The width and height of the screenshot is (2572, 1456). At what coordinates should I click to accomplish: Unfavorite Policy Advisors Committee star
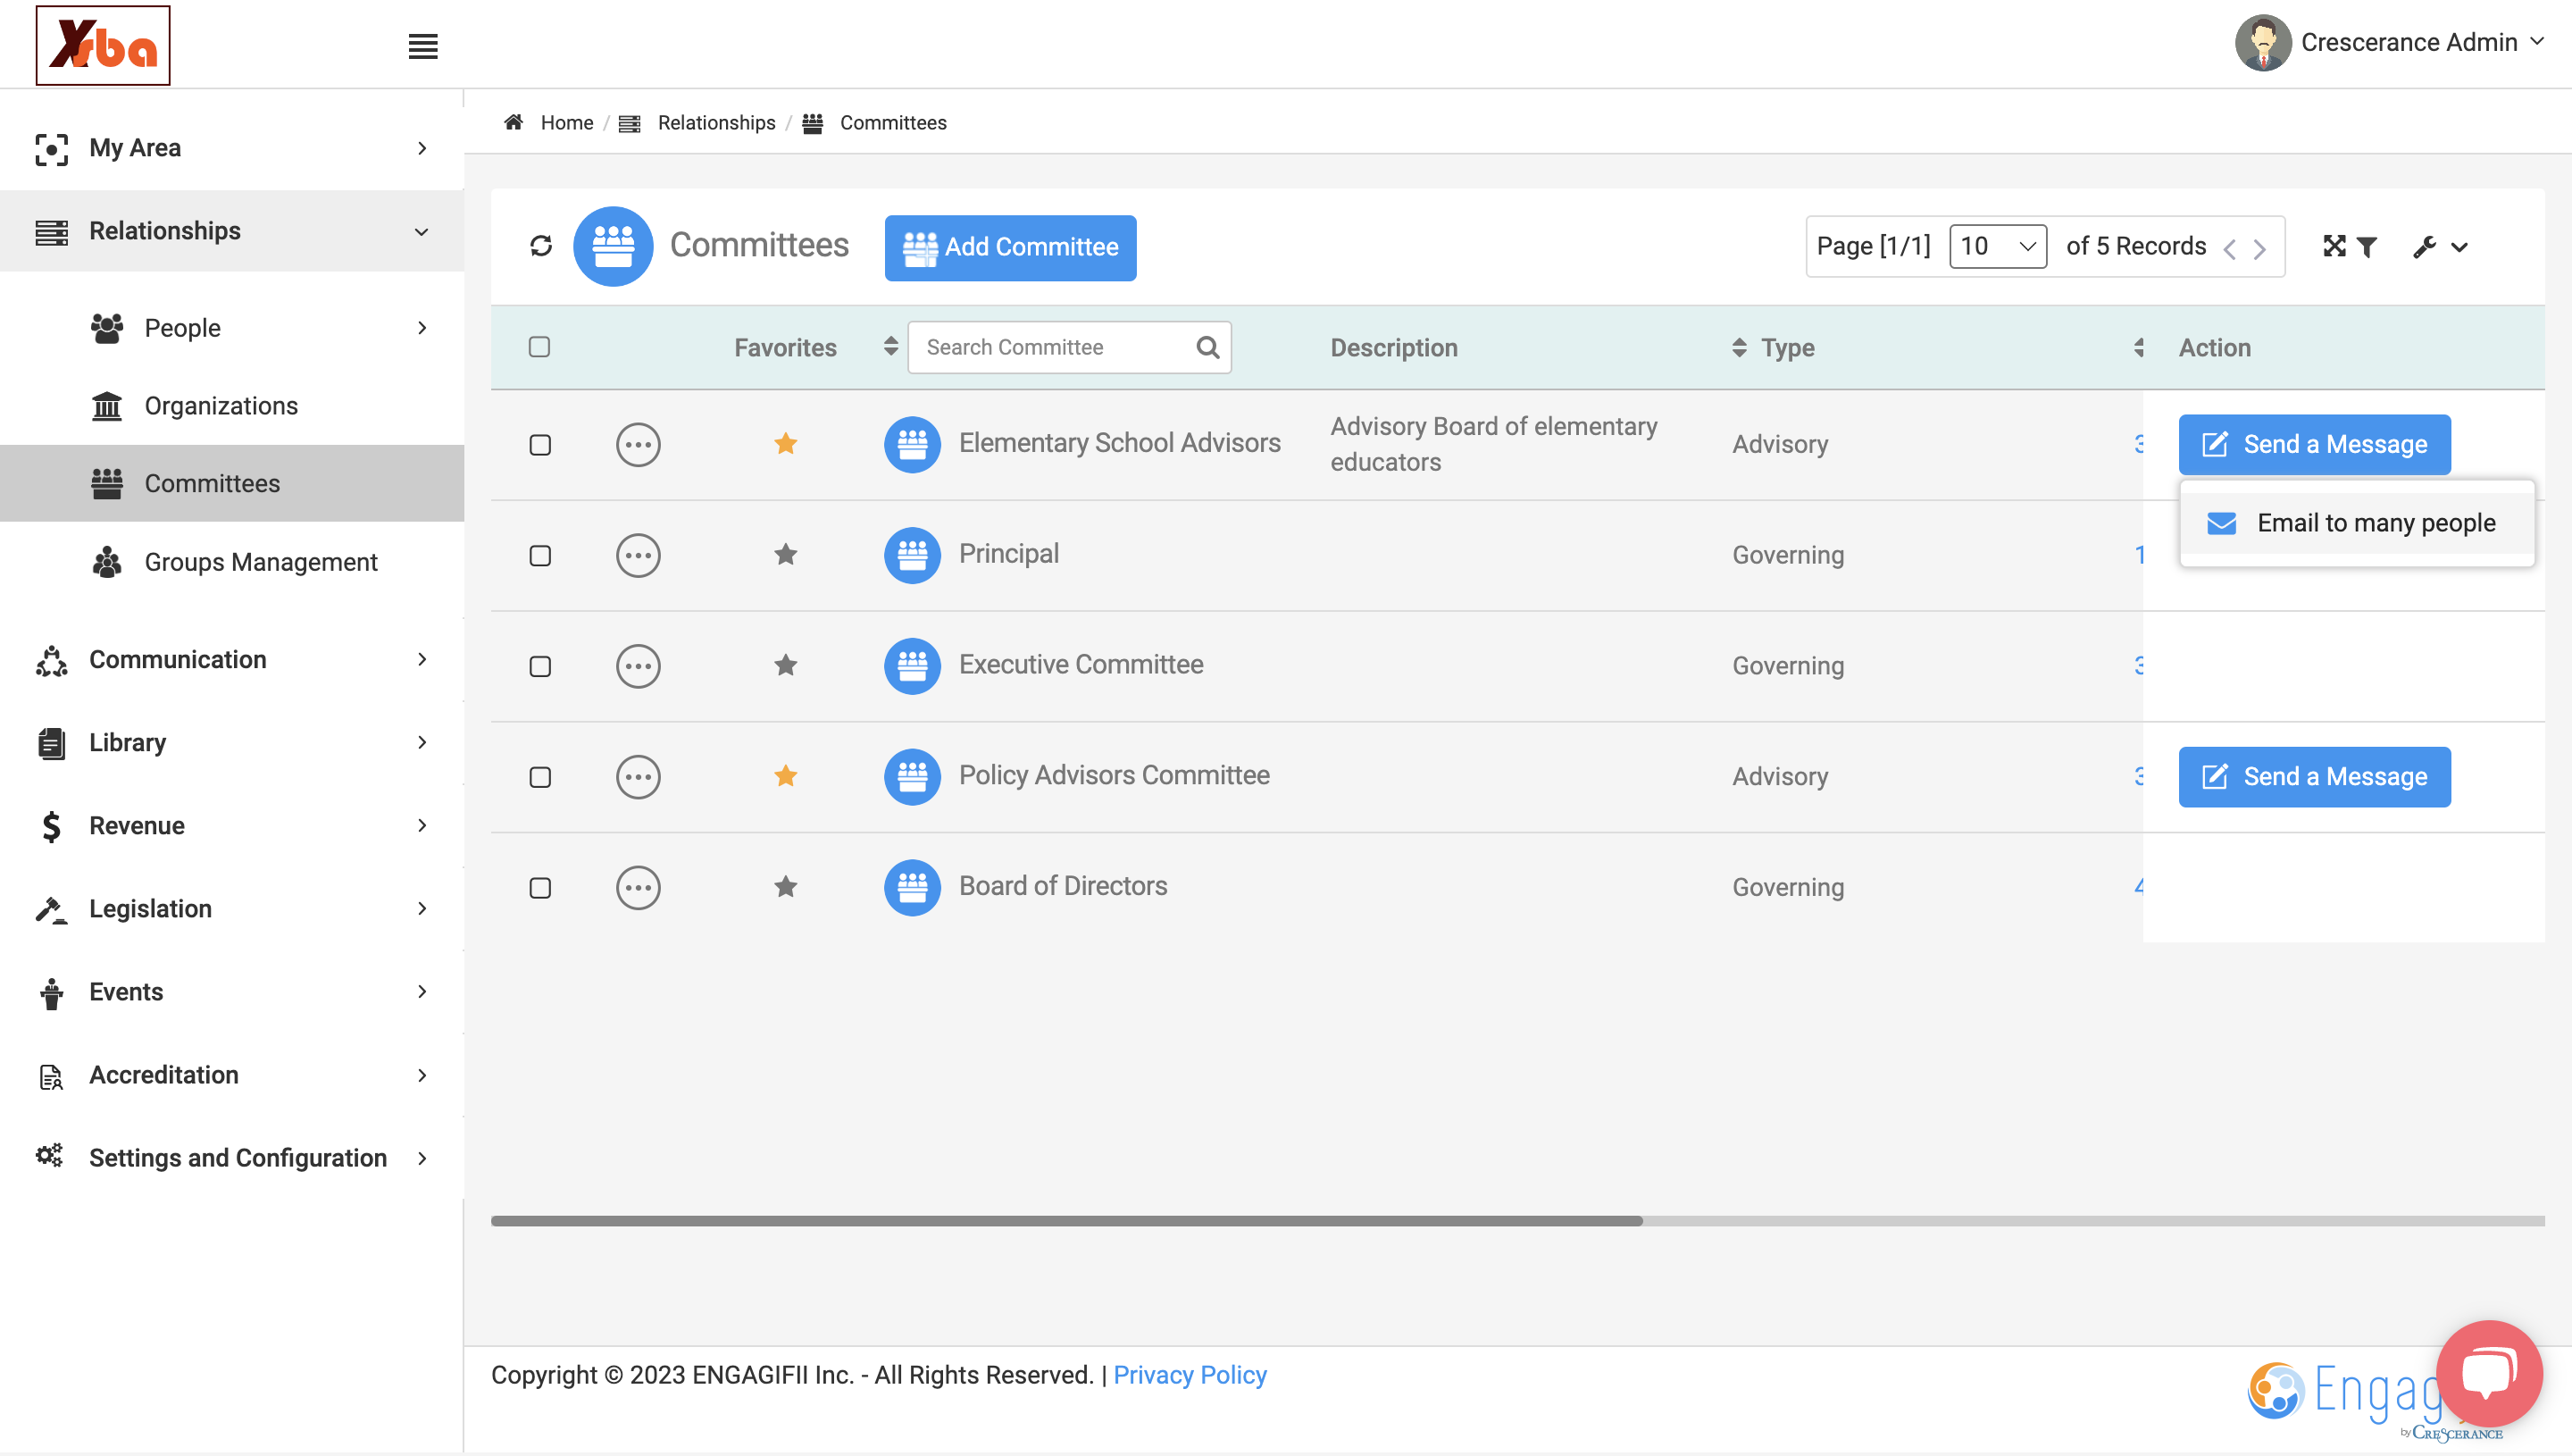point(786,776)
